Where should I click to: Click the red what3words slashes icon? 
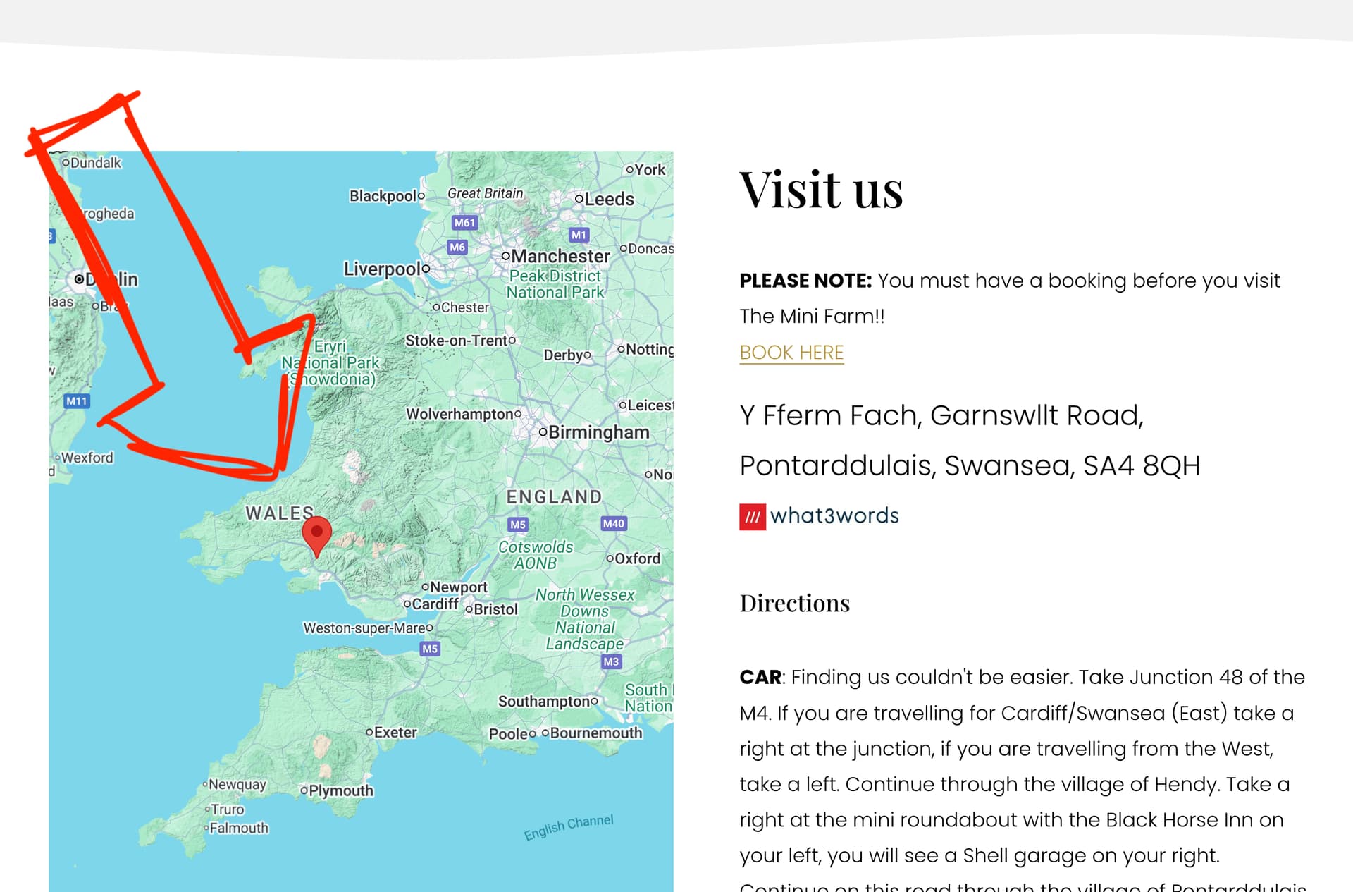tap(752, 517)
